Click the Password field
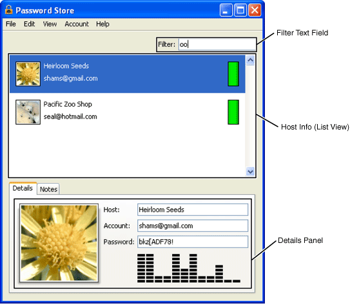350x304 pixels. tap(193, 242)
